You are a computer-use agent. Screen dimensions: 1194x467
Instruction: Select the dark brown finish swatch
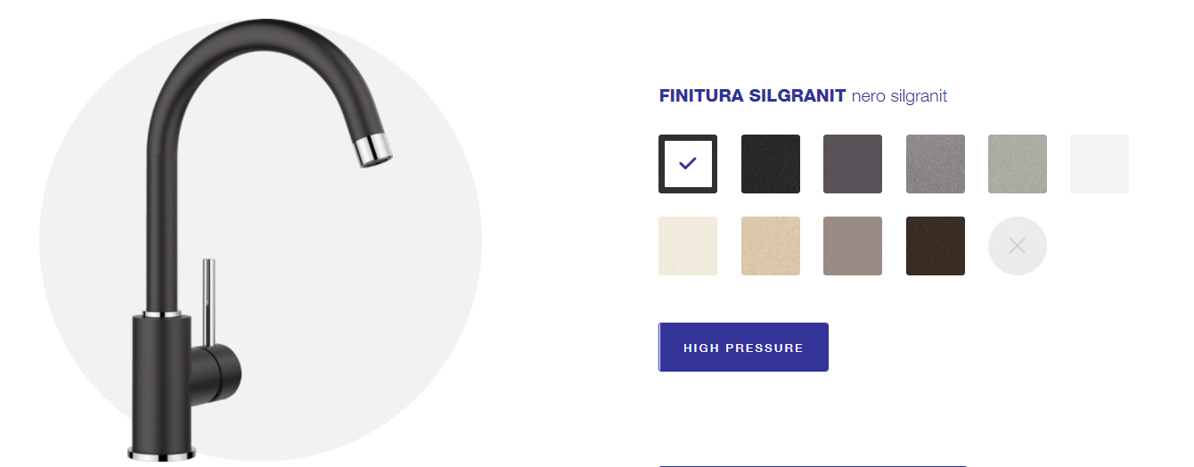(x=936, y=246)
